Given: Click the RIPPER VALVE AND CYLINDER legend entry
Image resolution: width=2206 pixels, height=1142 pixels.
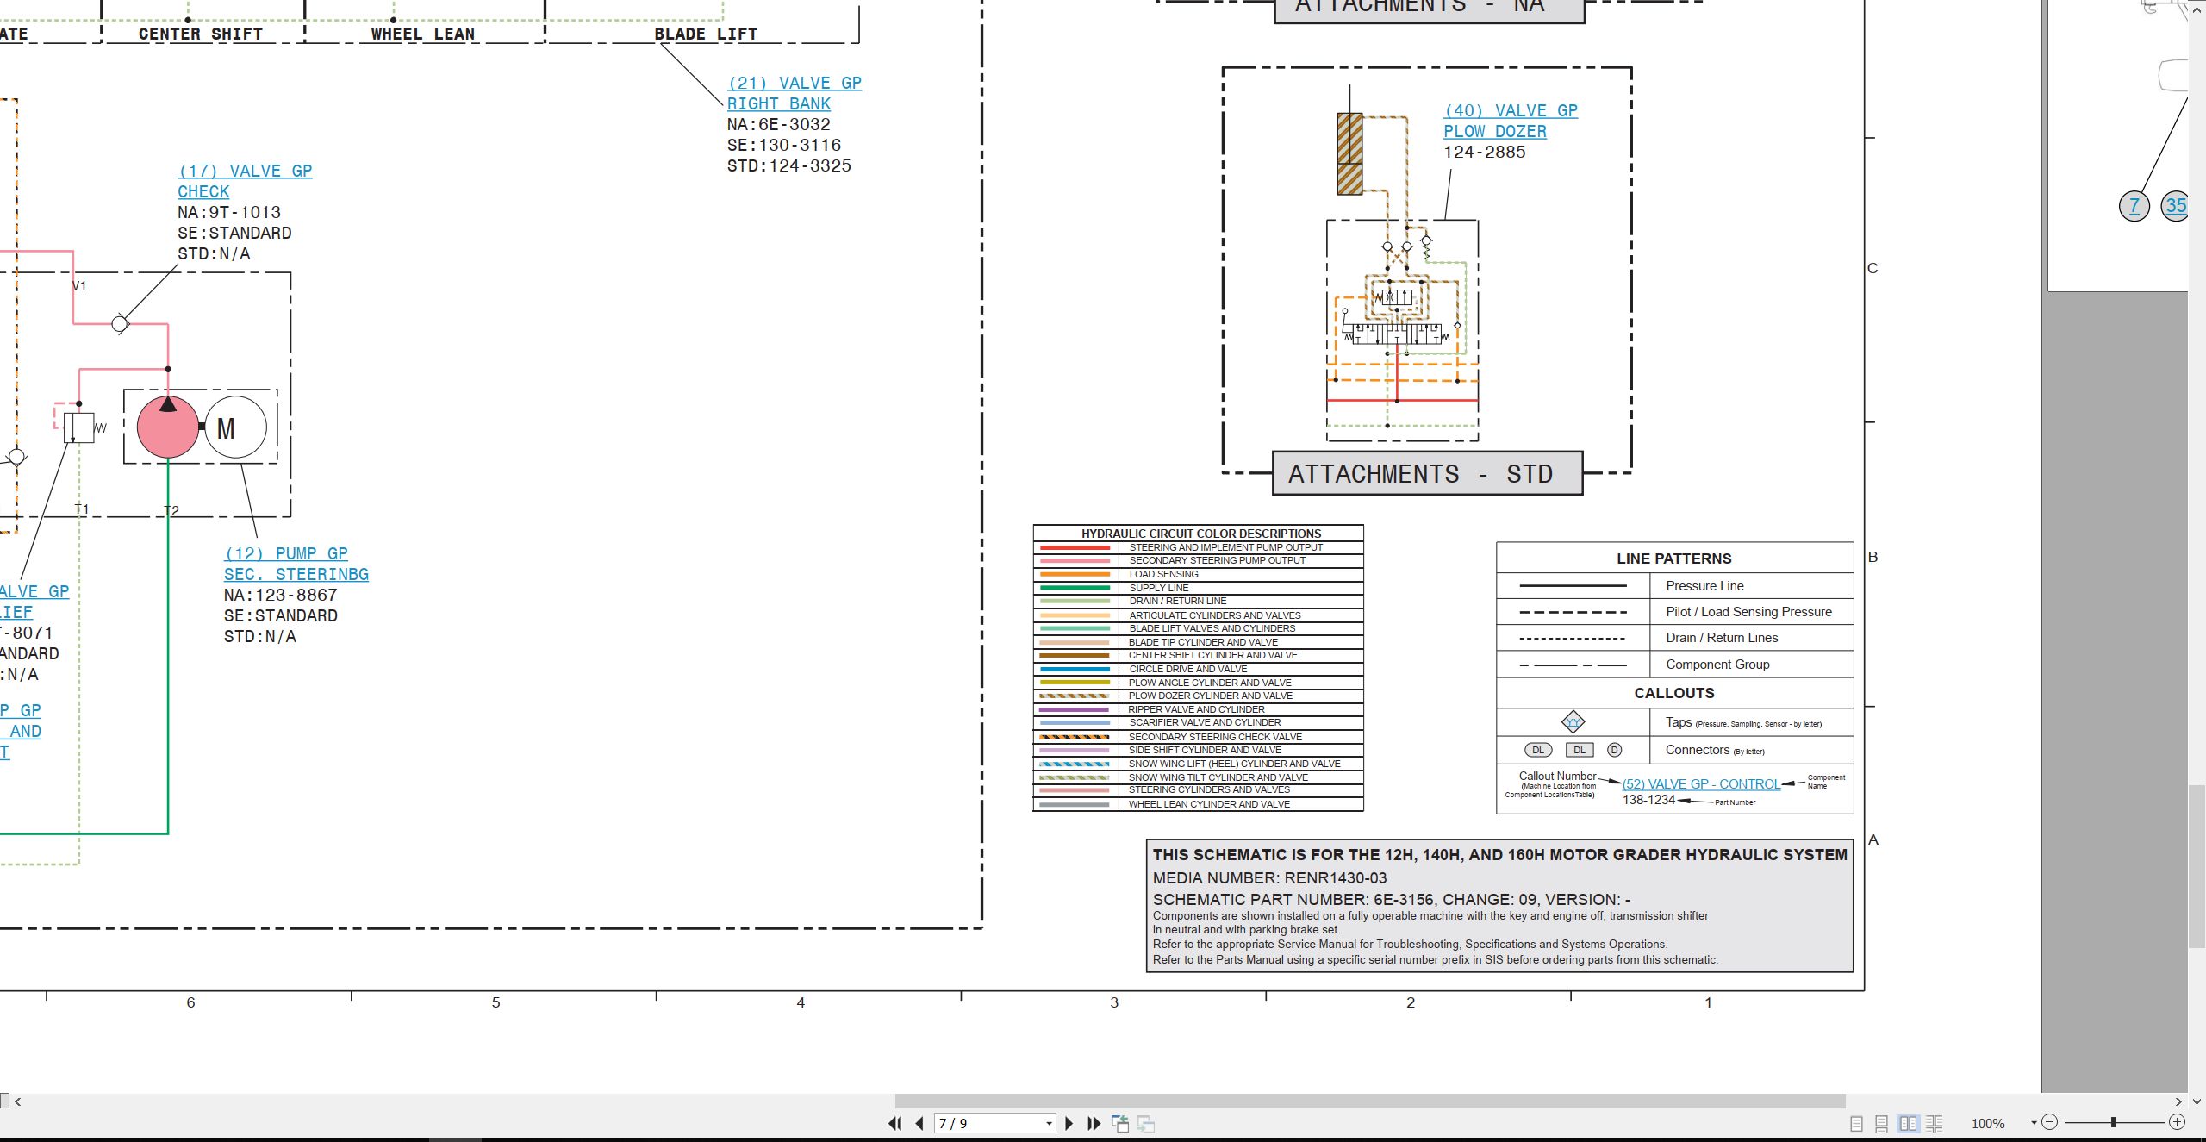Looking at the screenshot, I should [x=1198, y=709].
